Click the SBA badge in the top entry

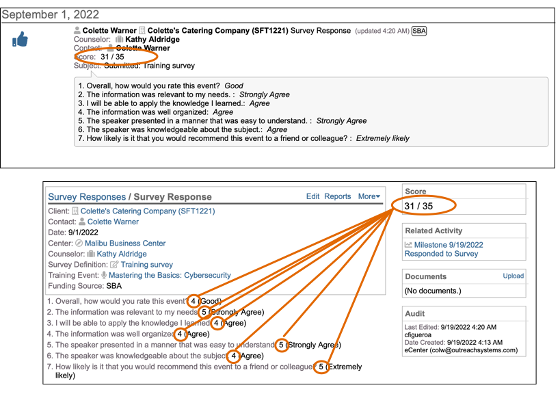click(x=419, y=31)
